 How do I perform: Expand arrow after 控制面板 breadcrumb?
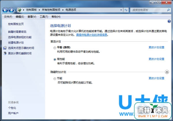(x=39, y=10)
